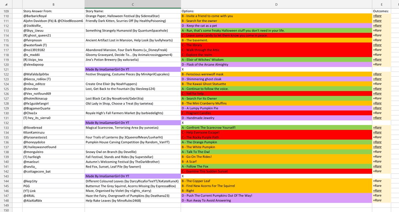Click 'Haze the Fairy, Overgrowth of Pumpkins' cell

133,195
